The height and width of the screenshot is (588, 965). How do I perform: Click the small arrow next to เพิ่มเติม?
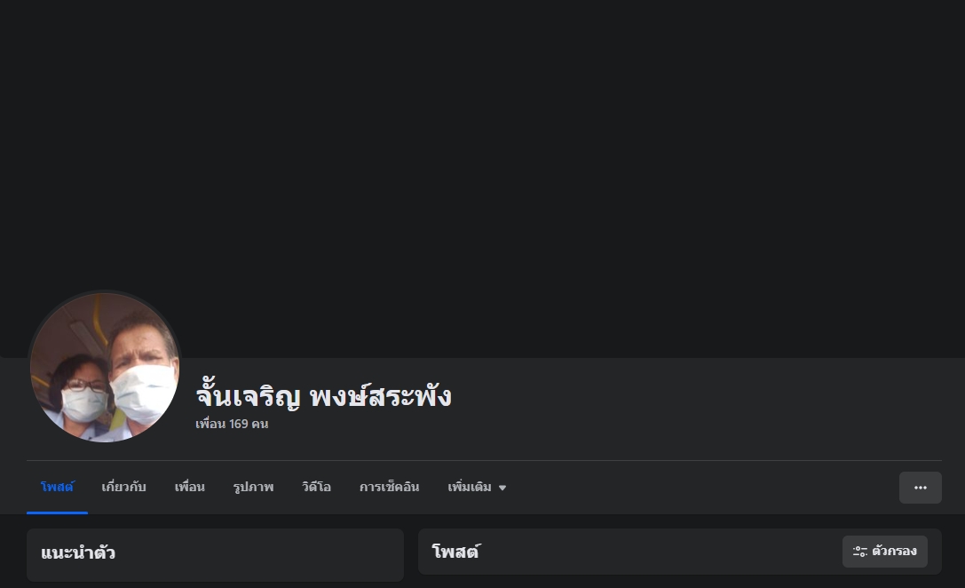pyautogui.click(x=502, y=488)
